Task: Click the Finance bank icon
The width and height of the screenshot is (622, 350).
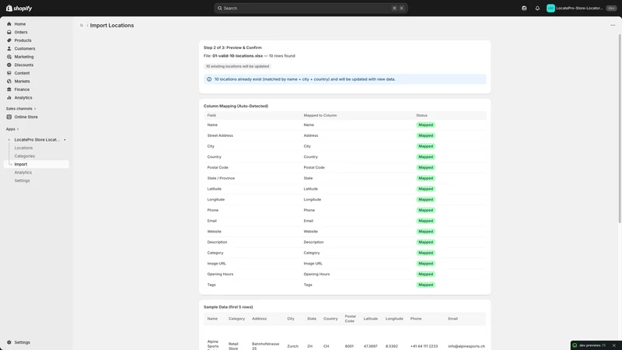Action: tap(9, 89)
